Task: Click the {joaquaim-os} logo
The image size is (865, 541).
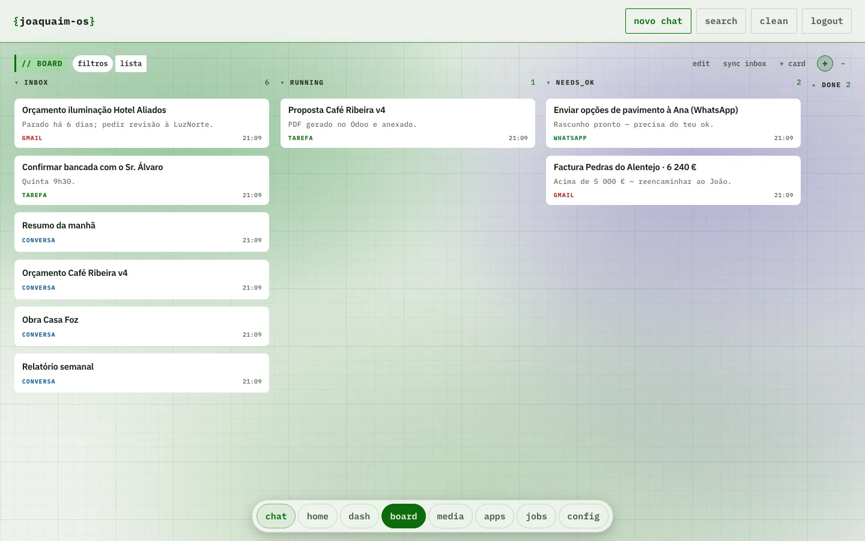Action: coord(54,21)
